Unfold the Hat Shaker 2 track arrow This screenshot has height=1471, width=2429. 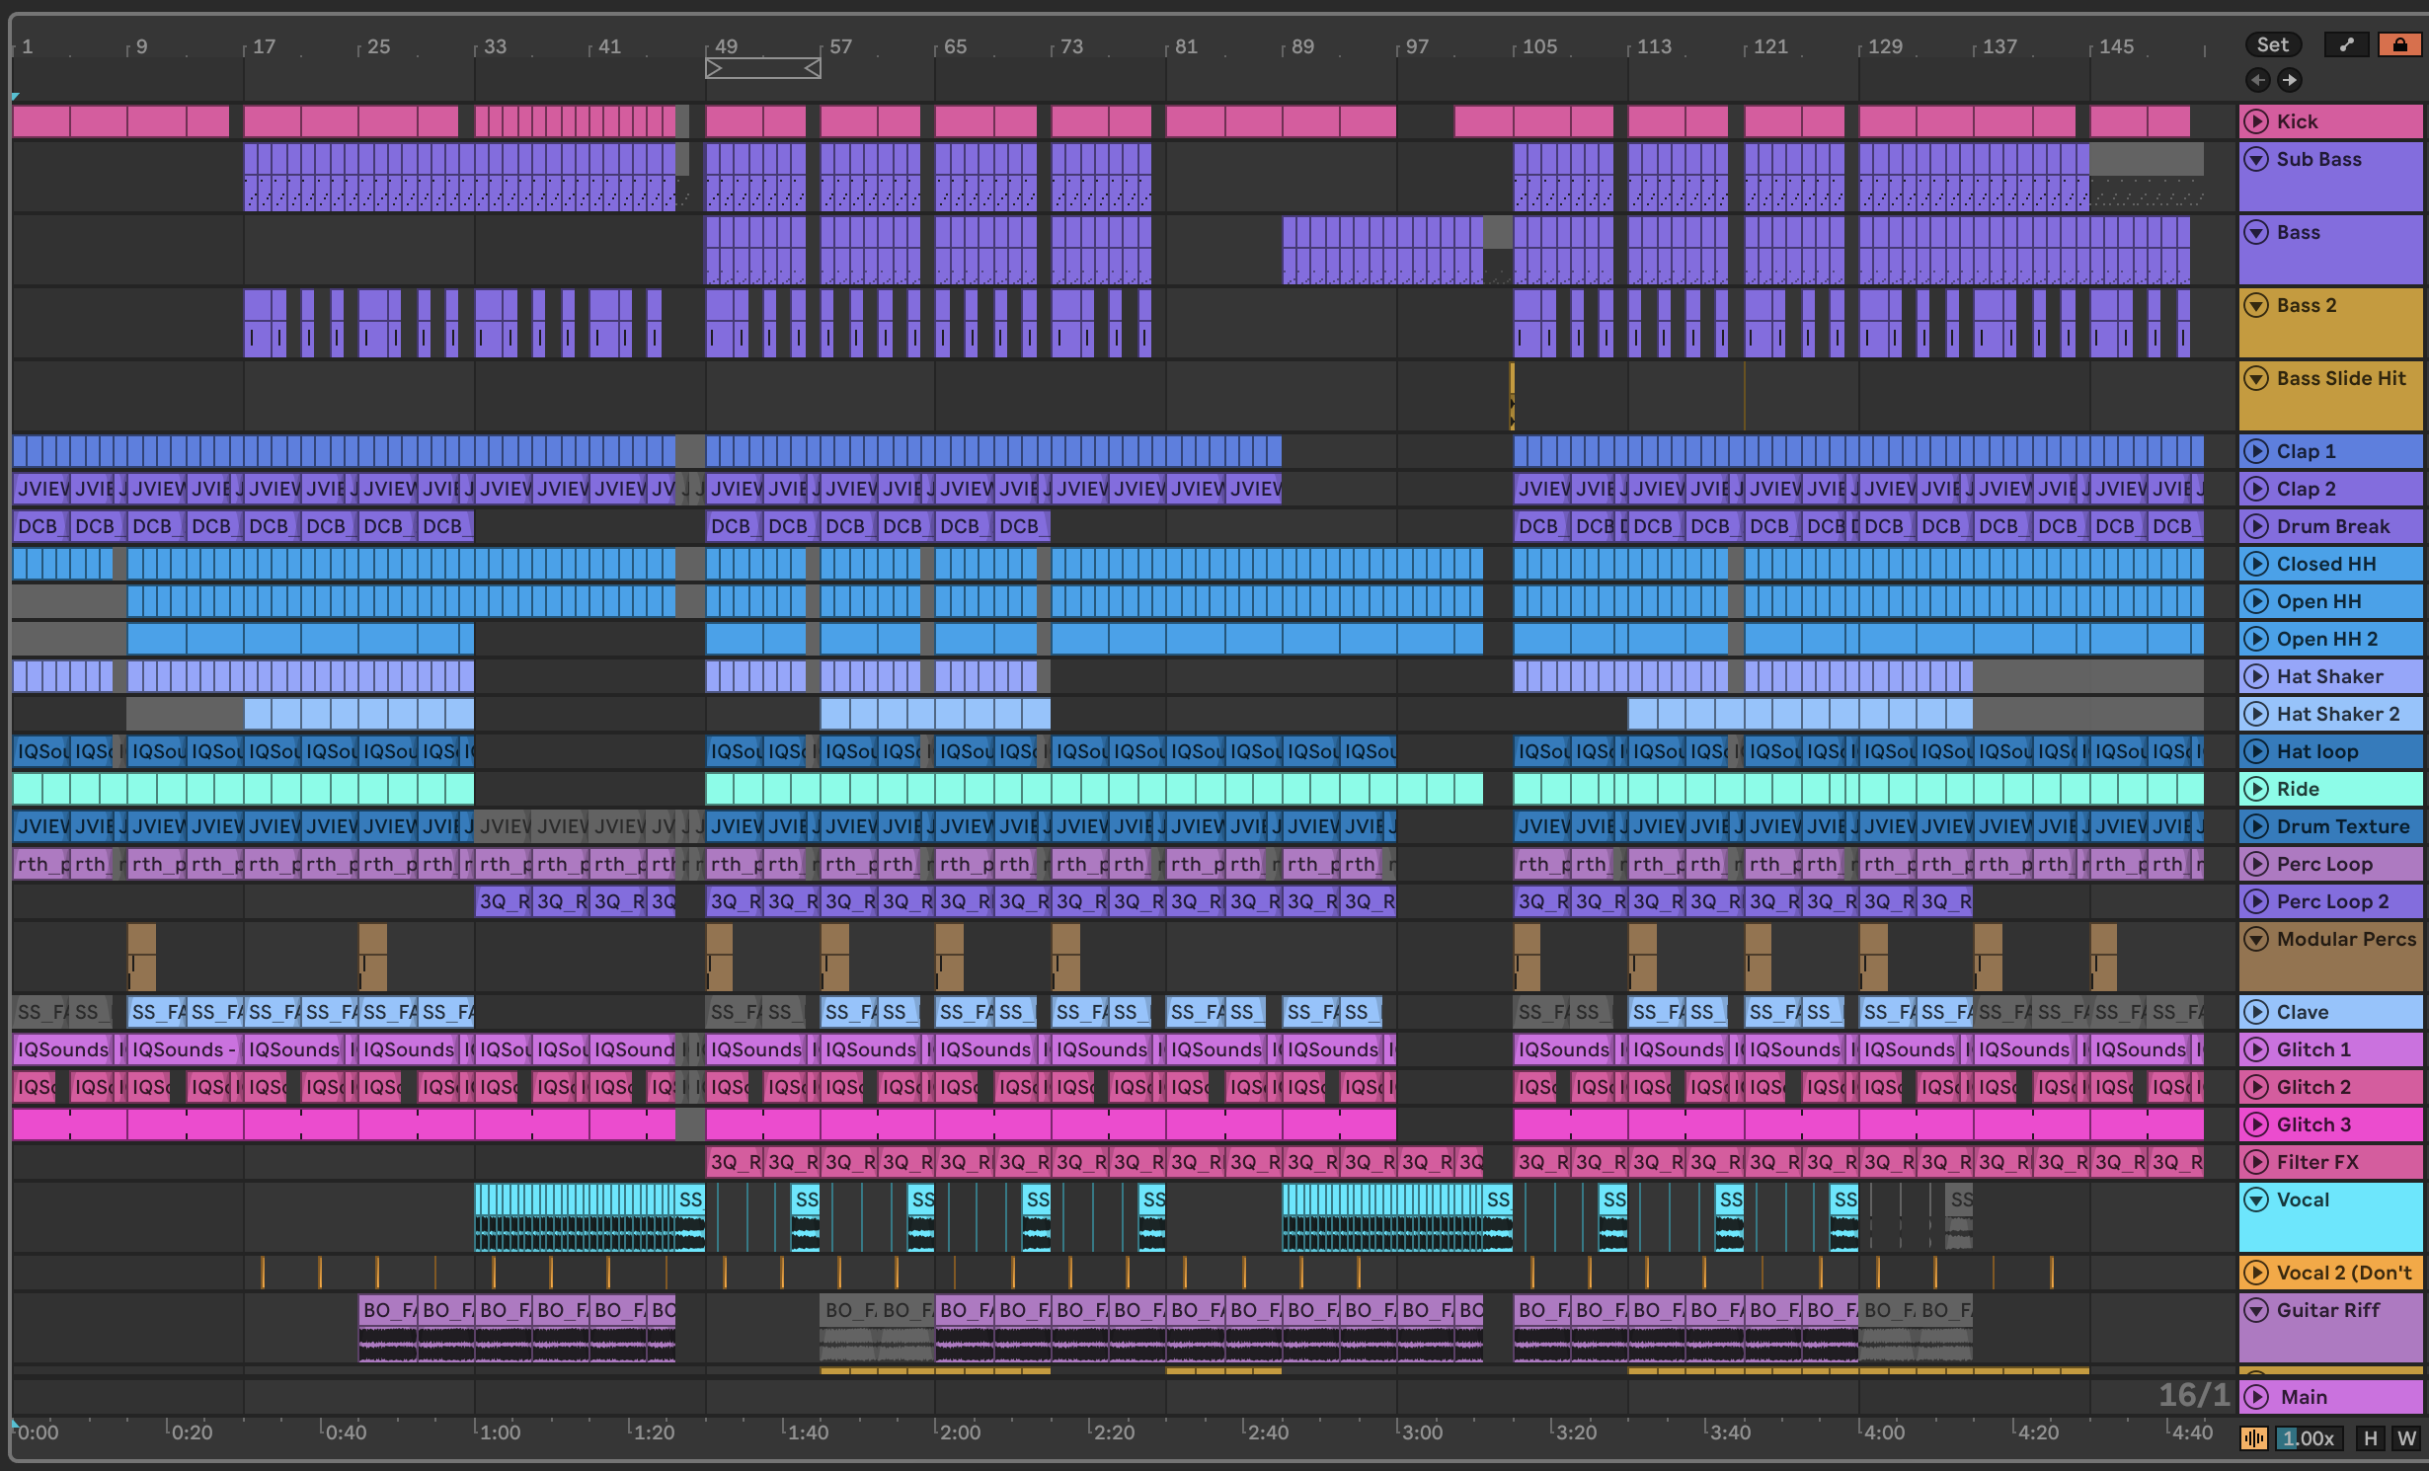coord(2256,714)
